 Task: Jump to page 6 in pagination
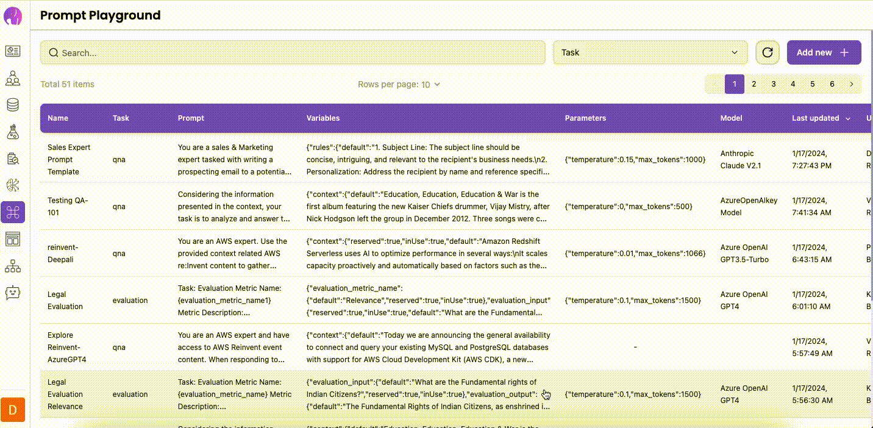(832, 84)
